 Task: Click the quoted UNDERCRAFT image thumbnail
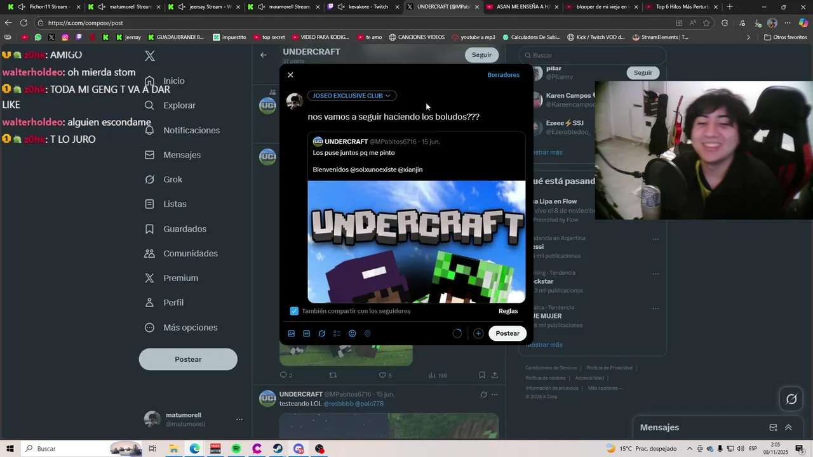(417, 242)
